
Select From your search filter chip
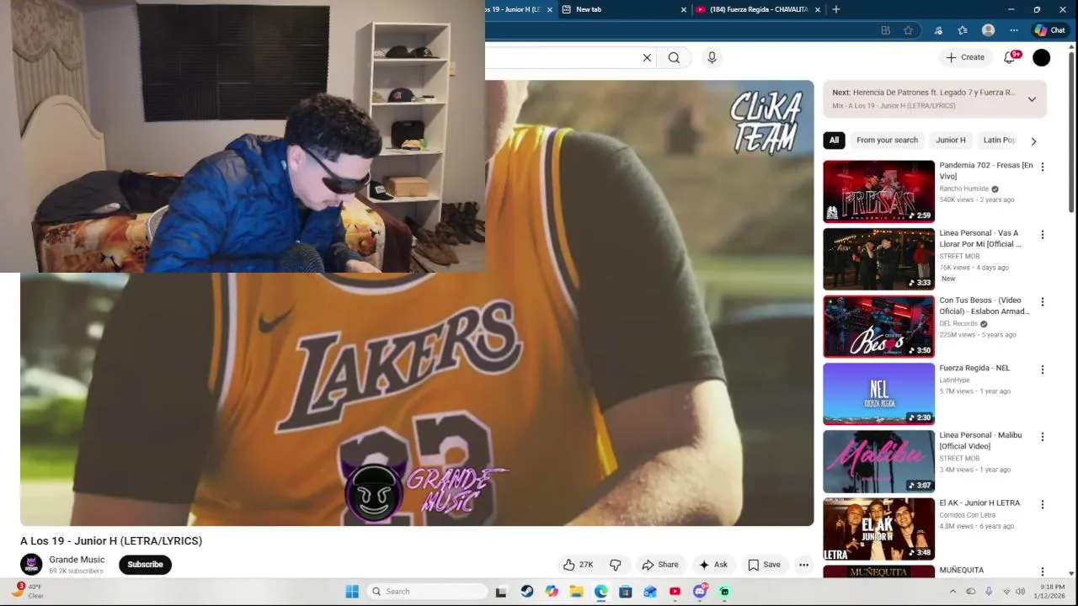887,140
